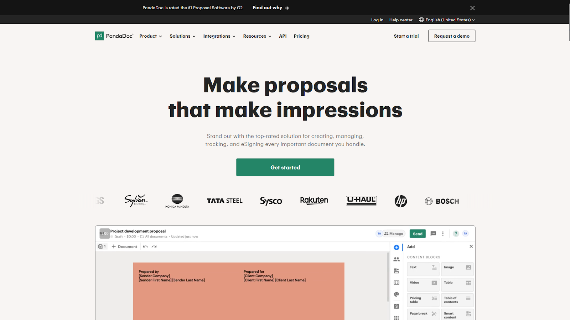Click the undo arrow in editor toolbar
The image size is (570, 320).
(145, 246)
